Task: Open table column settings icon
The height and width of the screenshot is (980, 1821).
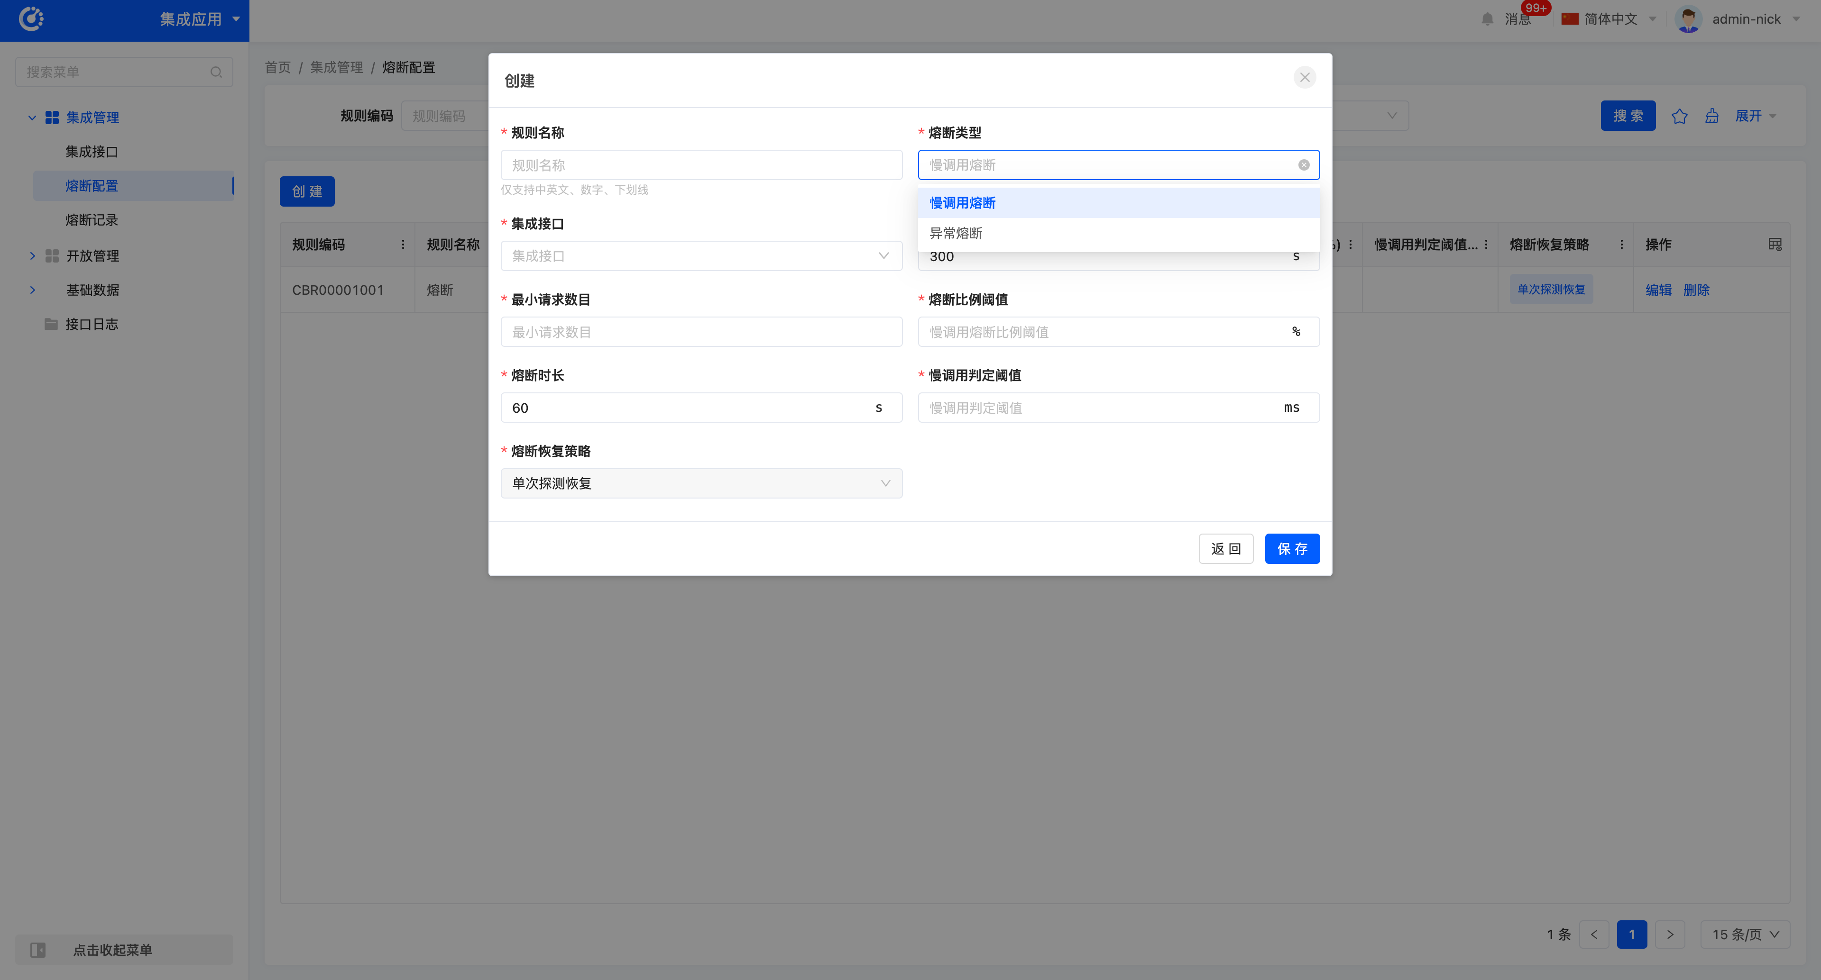Action: (x=1775, y=245)
